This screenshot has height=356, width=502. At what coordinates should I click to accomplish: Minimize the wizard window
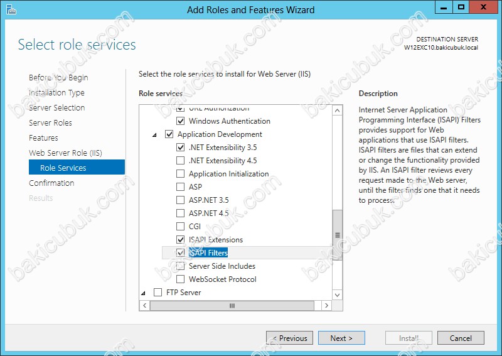point(444,7)
